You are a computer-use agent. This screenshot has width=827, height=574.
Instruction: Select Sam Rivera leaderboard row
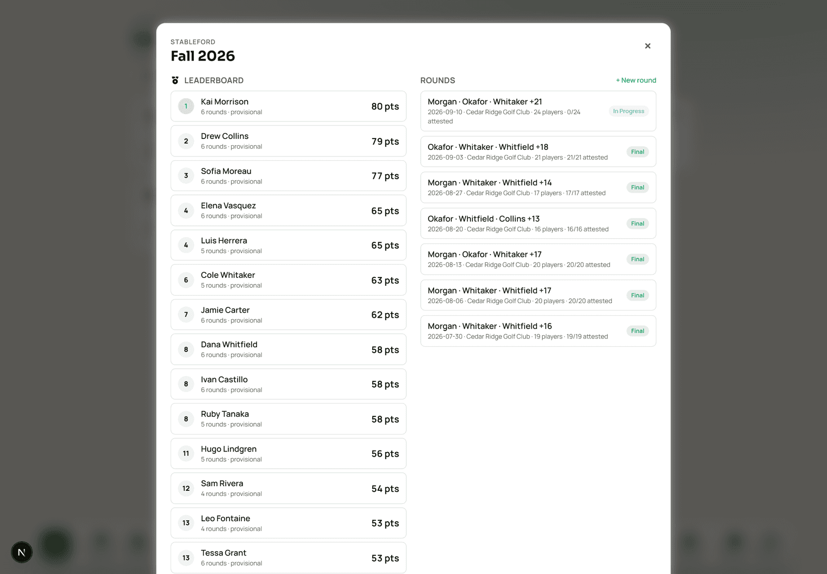(288, 488)
